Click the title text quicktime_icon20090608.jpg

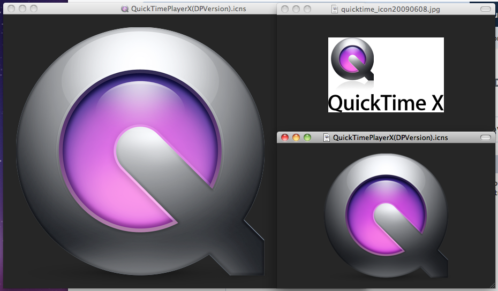pos(390,9)
